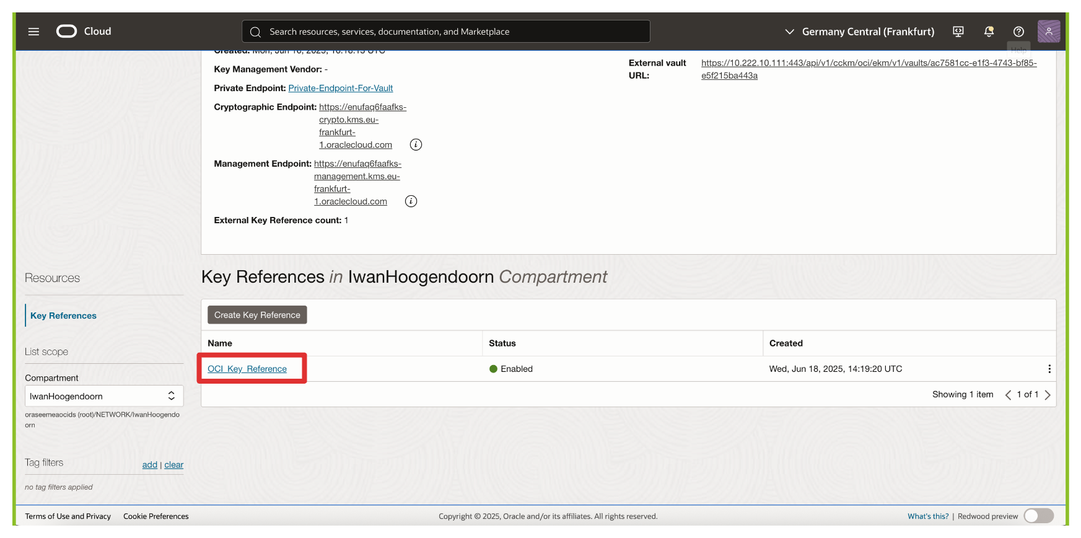Select Key References in Resources menu

tap(63, 315)
